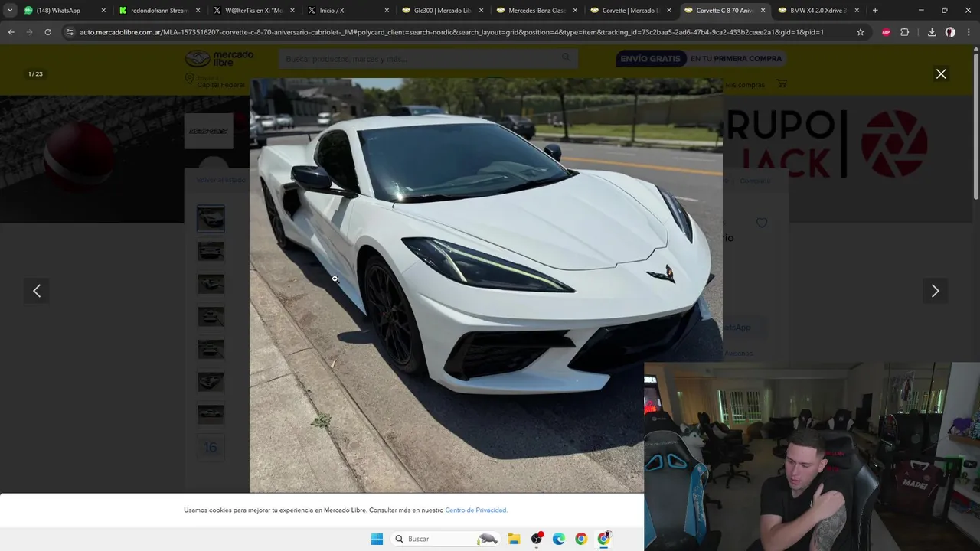
Task: Go back to the previous page
Action: 11,32
